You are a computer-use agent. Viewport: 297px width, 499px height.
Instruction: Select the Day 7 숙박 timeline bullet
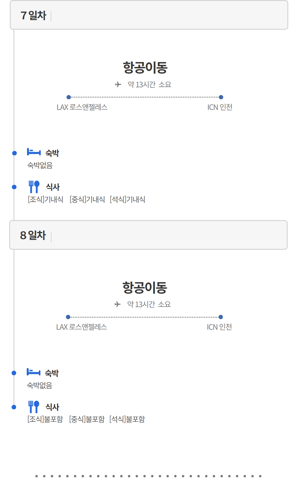tap(14, 153)
